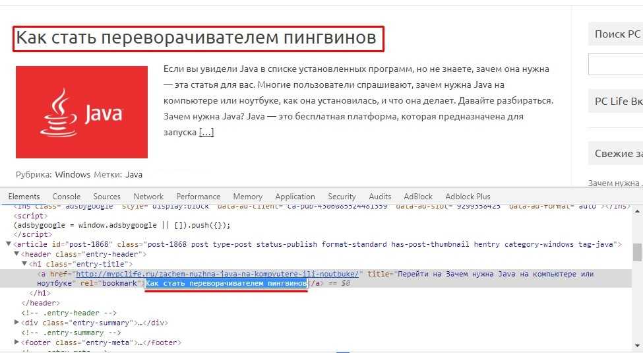Expand the footer entry-meta node
643x353 pixels.
coord(17,343)
